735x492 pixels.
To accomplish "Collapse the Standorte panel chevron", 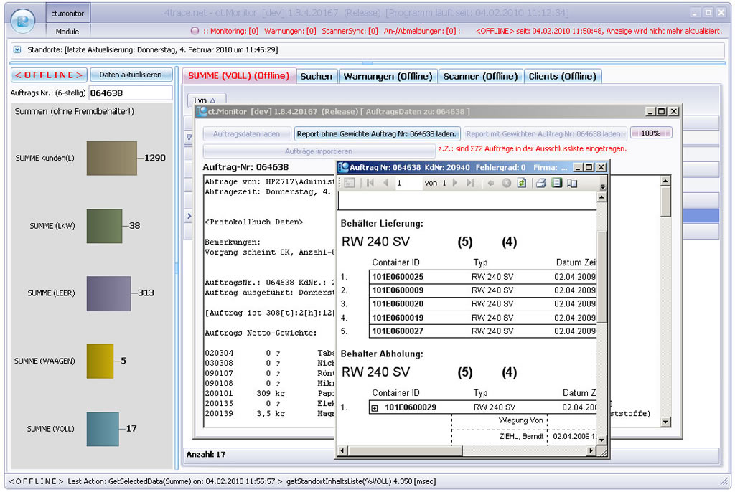I will (x=17, y=50).
